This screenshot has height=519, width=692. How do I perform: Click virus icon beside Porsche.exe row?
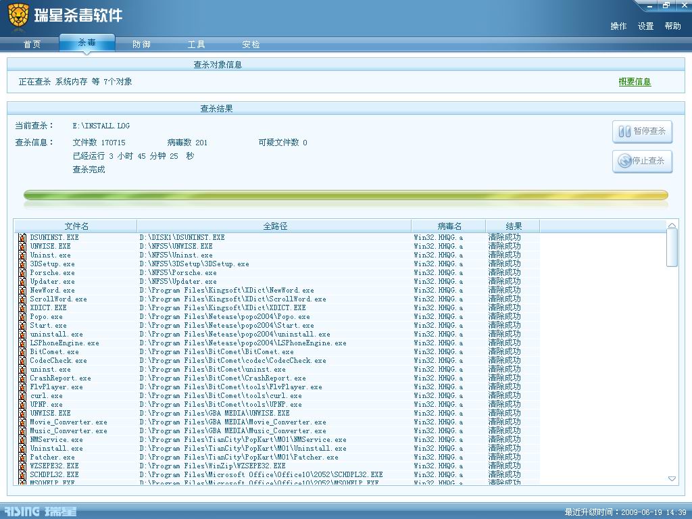(22, 273)
